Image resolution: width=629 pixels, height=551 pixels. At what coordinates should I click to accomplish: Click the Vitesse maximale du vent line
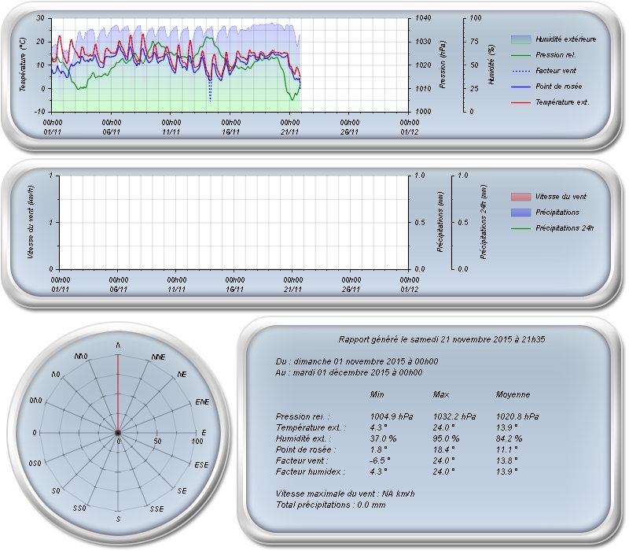[x=345, y=494]
